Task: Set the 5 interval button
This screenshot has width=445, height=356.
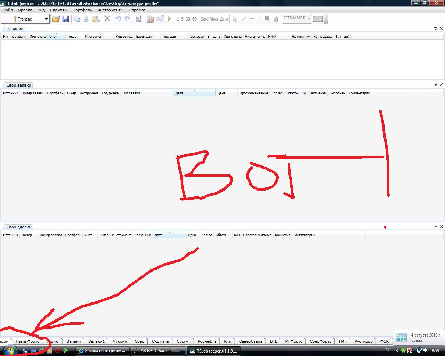Action: click(182, 19)
